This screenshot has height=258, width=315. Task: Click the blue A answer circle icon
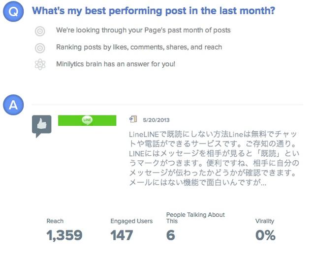pos(13,105)
